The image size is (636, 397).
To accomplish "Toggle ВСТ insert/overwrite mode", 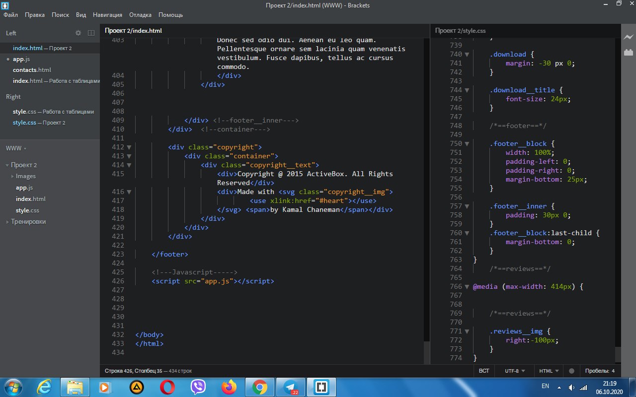I will [x=484, y=371].
